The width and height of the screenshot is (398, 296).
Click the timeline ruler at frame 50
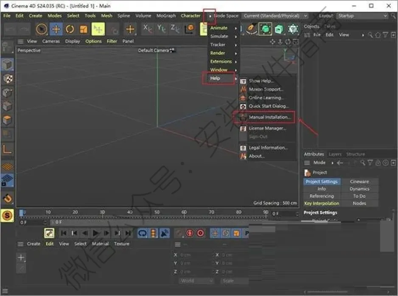click(157, 212)
